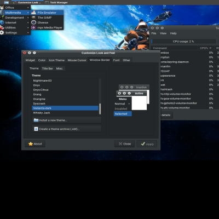Choose the Nightmare-03 theme
Viewport: 219px width, 219px height.
tap(65, 80)
